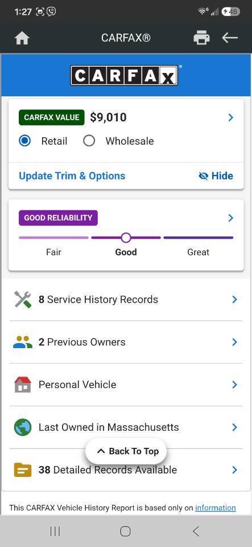
Task: Tap the wrench service history icon
Action: tap(23, 299)
